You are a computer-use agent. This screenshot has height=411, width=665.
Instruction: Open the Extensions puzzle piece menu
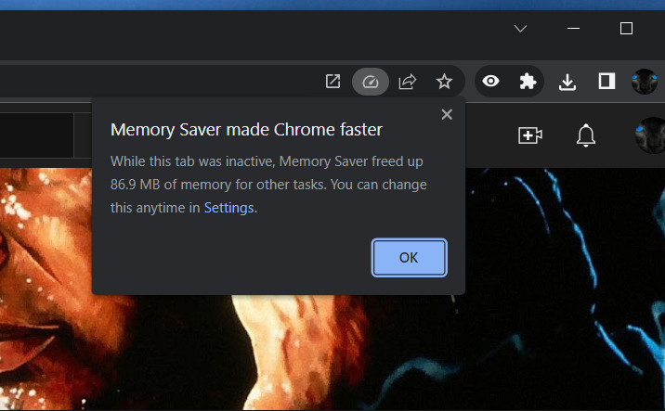click(x=528, y=82)
